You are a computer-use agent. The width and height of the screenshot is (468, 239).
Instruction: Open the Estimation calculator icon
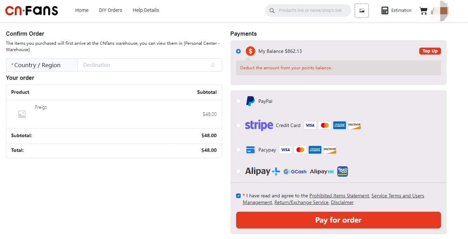coord(385,10)
